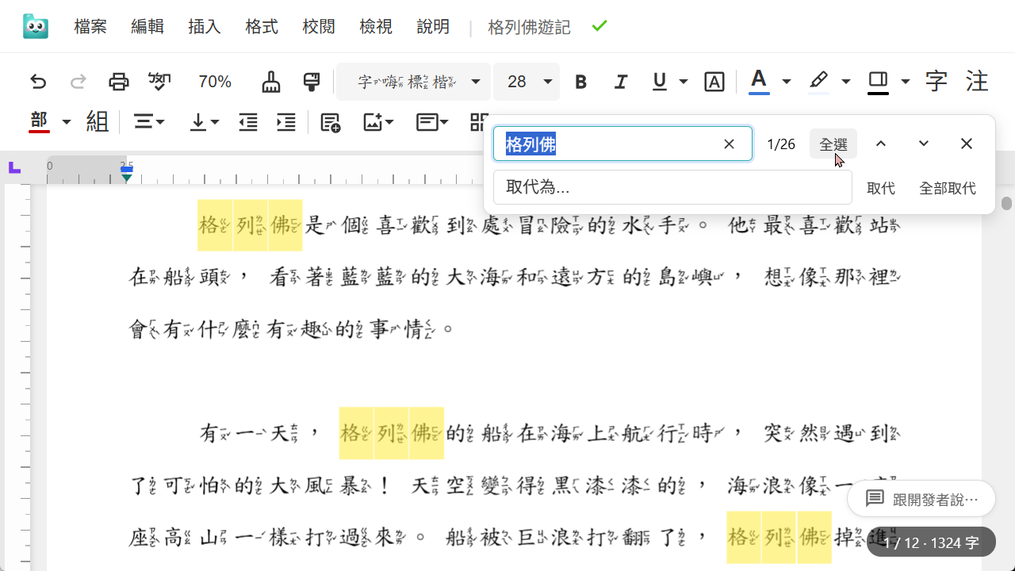Viewport: 1015px width, 571px height.
Task: Click the 組 word grouping tool
Action: click(x=98, y=122)
